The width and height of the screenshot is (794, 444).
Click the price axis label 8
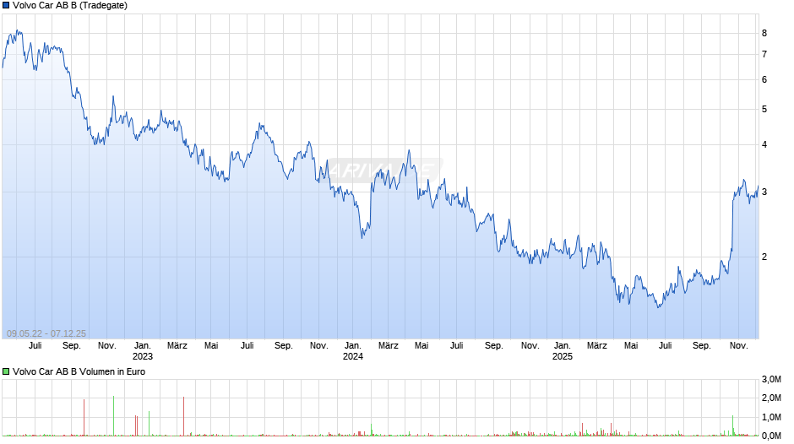pyautogui.click(x=764, y=34)
